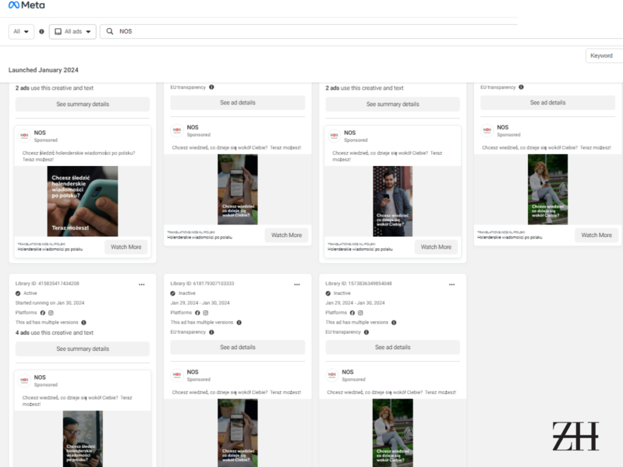Open the ad image for Library ID 1573836349854048
The width and height of the screenshot is (623, 467).
(392, 433)
